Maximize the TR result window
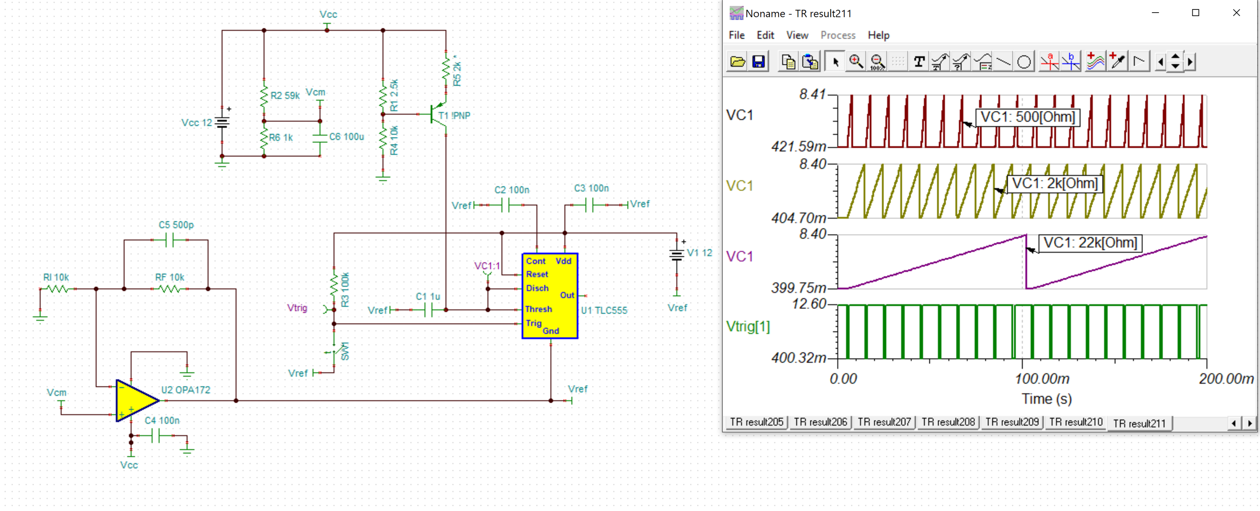 (x=1195, y=13)
